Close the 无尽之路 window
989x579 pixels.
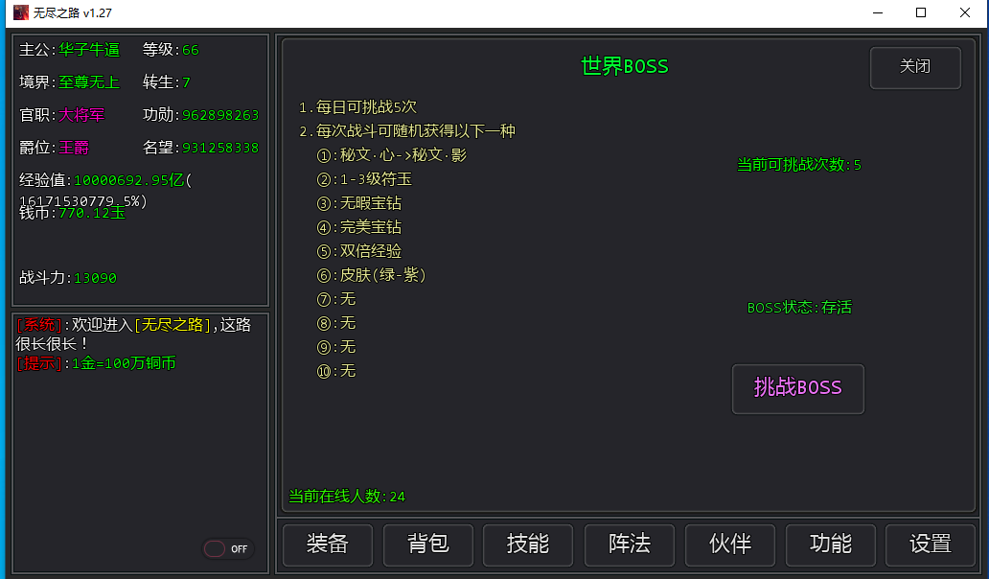[x=964, y=12]
